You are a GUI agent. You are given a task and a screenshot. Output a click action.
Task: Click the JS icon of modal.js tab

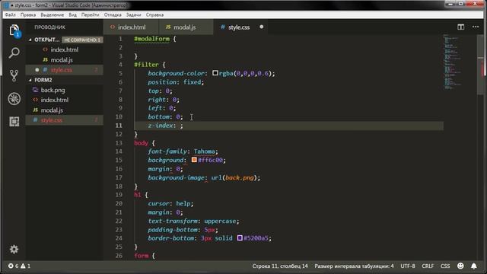[x=168, y=27]
